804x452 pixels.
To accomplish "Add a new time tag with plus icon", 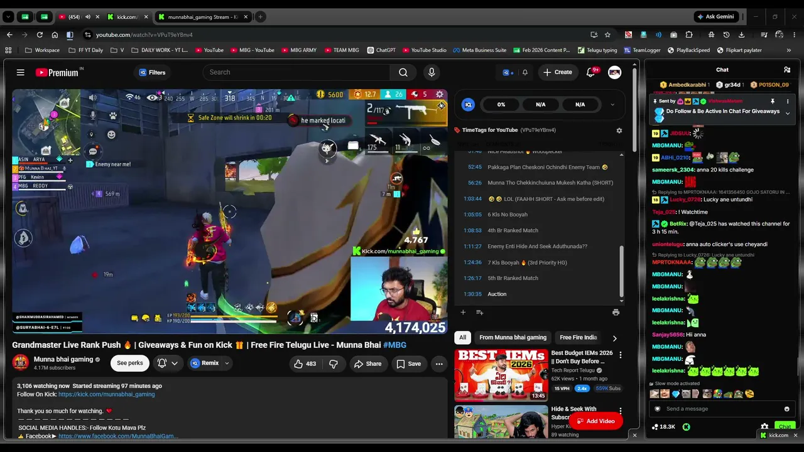I will pyautogui.click(x=463, y=312).
